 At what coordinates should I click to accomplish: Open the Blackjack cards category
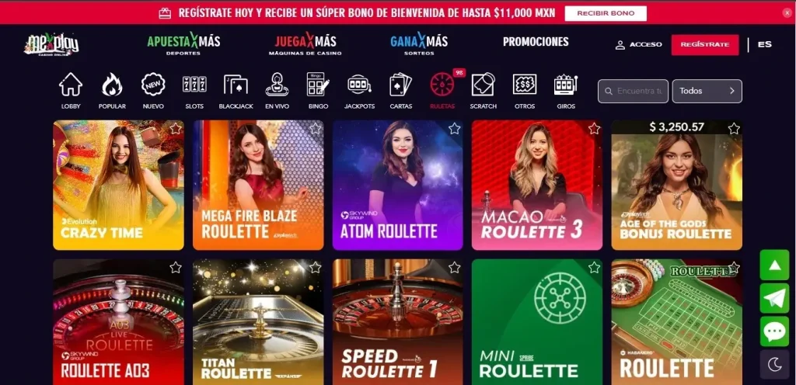click(x=236, y=91)
